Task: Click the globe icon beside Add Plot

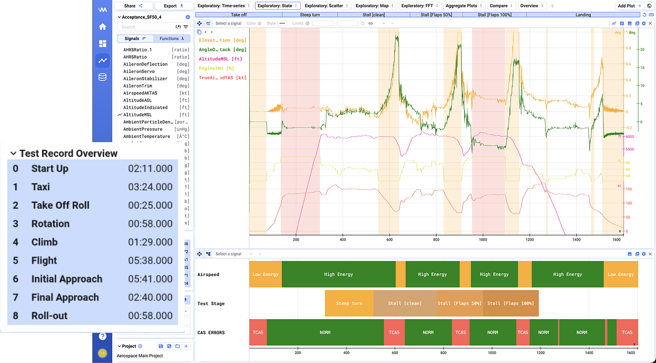Action: [x=649, y=6]
